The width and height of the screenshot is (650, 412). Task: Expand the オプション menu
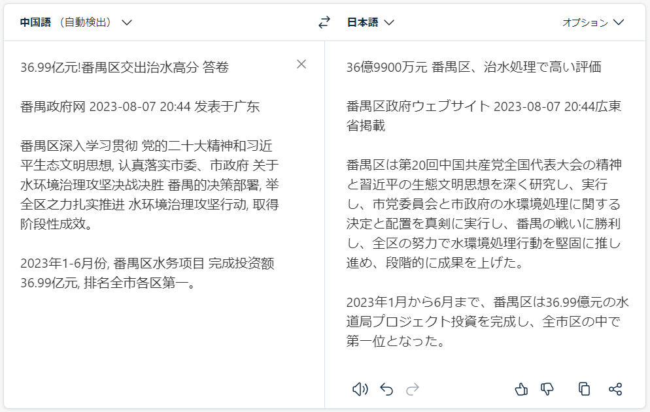click(x=593, y=22)
